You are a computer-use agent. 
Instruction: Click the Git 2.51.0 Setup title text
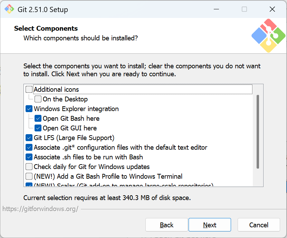point(42,10)
